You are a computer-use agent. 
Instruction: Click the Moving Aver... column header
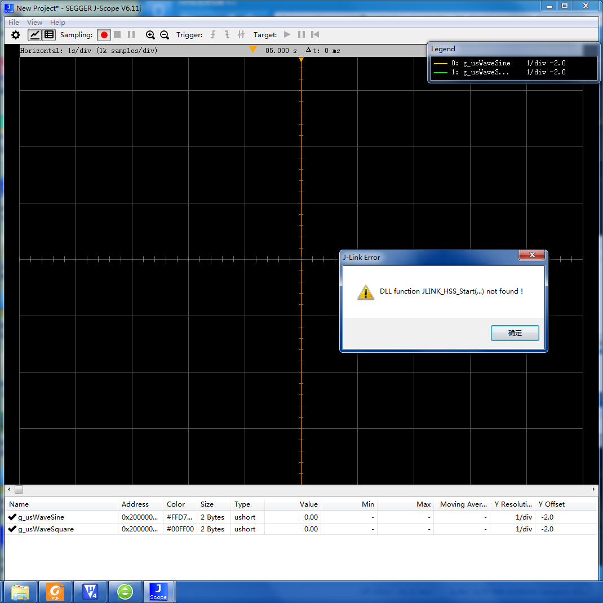tap(462, 504)
